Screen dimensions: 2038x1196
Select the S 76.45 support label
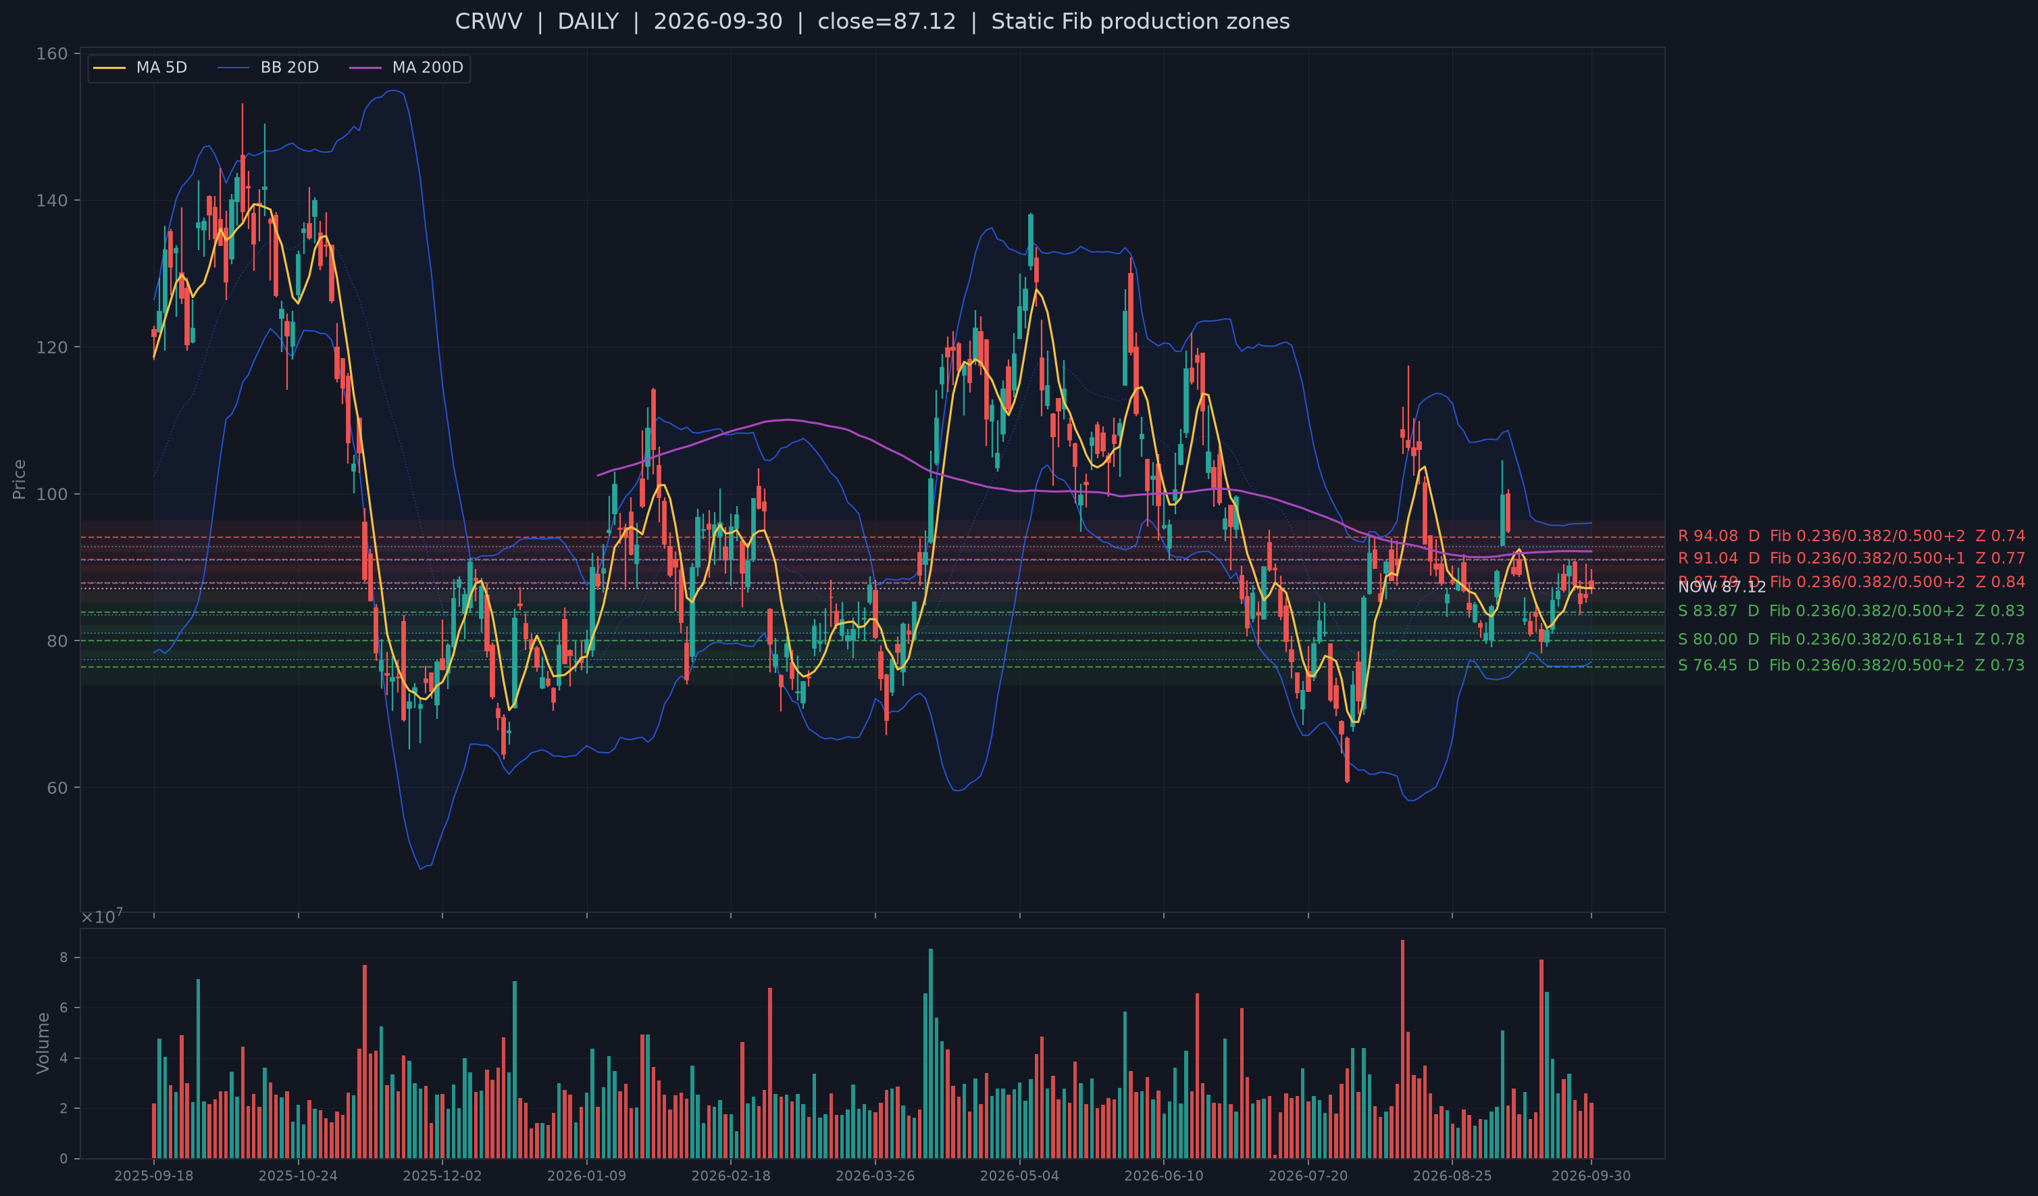1851,665
